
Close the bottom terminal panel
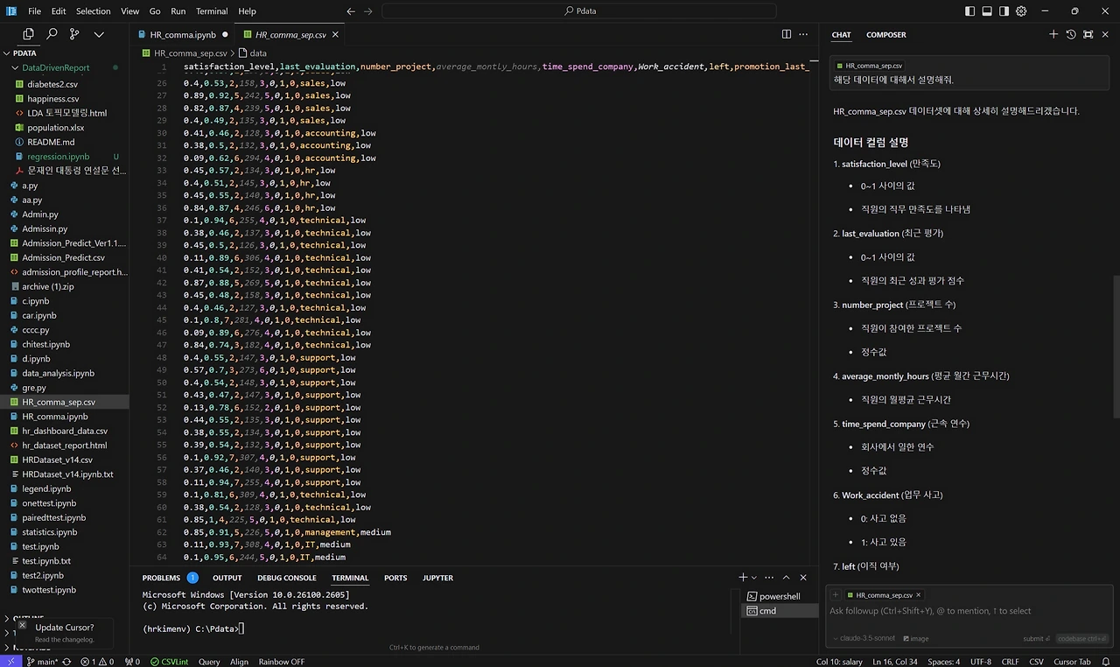point(804,578)
